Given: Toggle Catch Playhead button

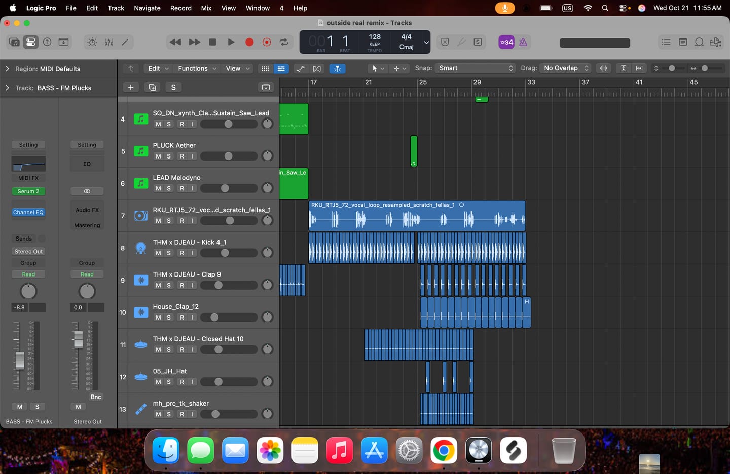Looking at the screenshot, I should pos(337,68).
